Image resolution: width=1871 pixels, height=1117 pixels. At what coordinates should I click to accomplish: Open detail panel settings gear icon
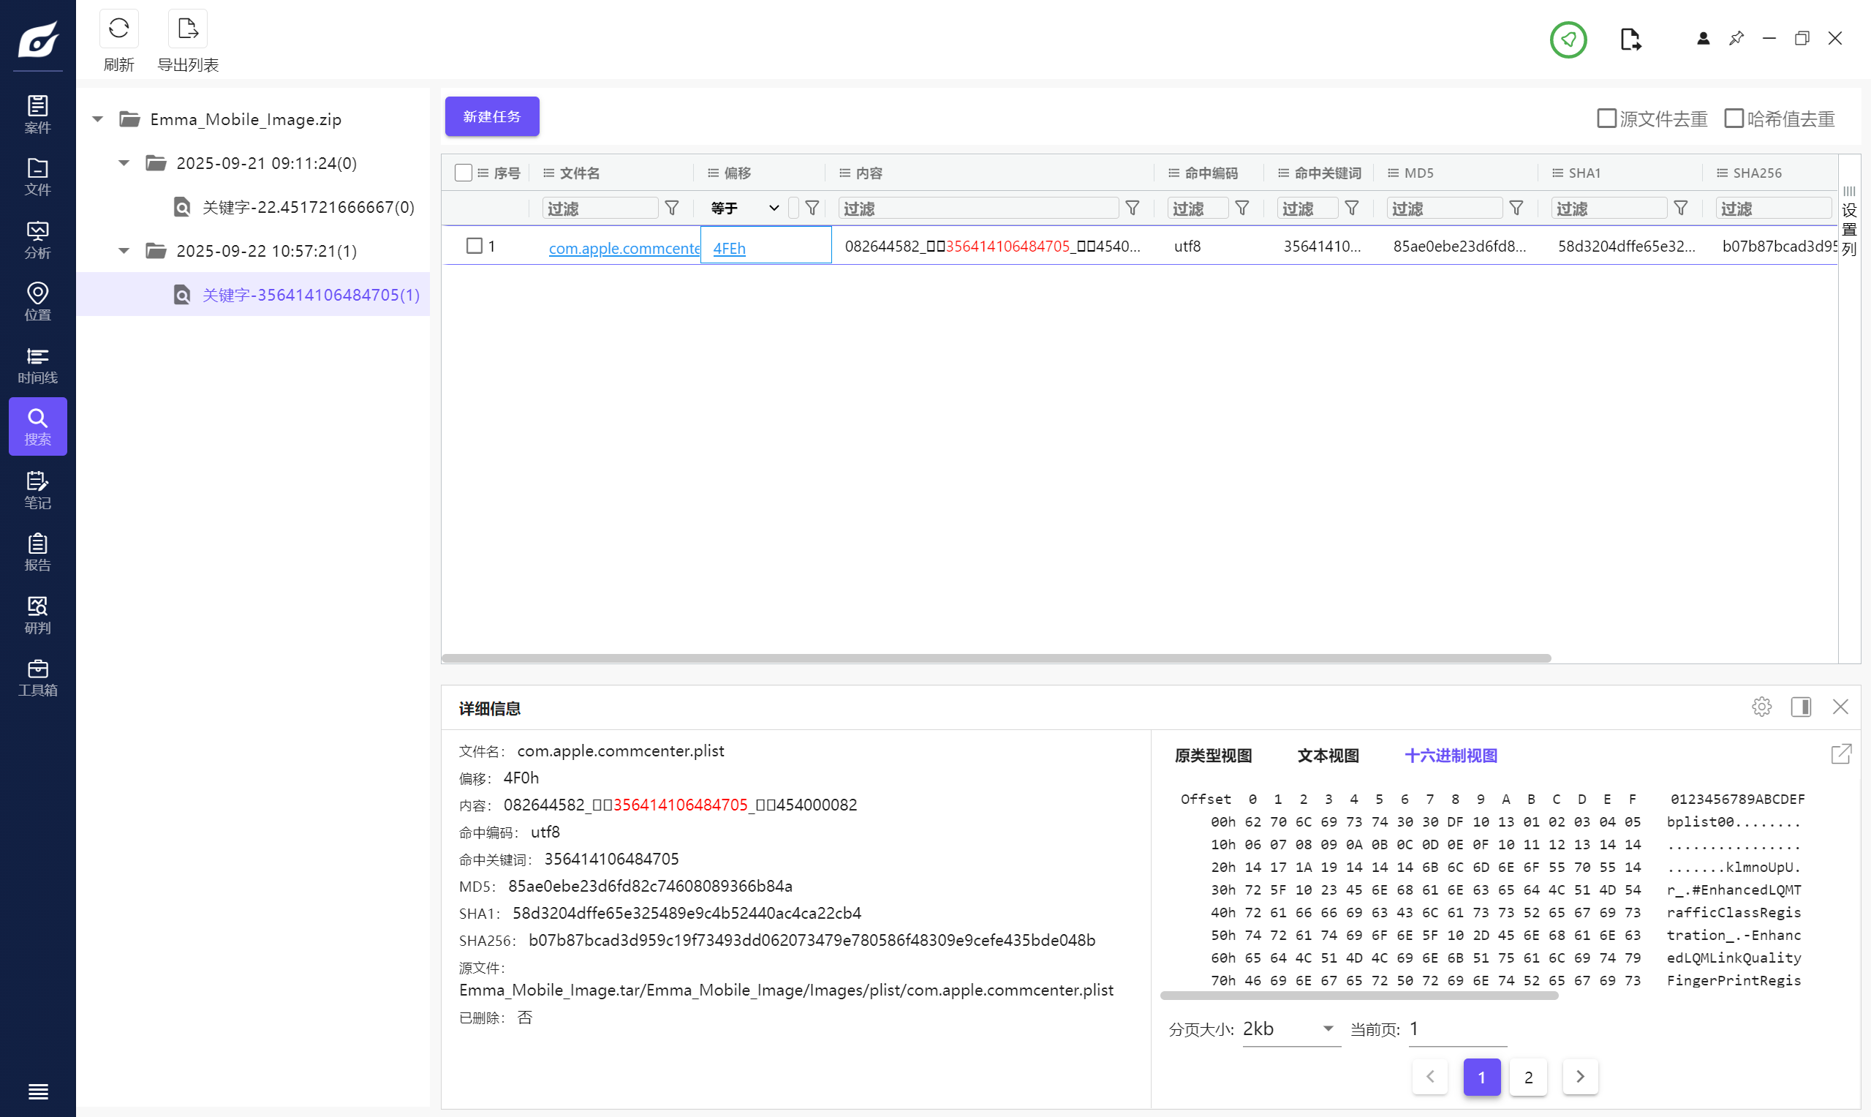point(1761,707)
